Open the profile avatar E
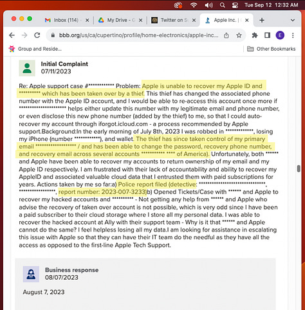 pyautogui.click(x=280, y=35)
